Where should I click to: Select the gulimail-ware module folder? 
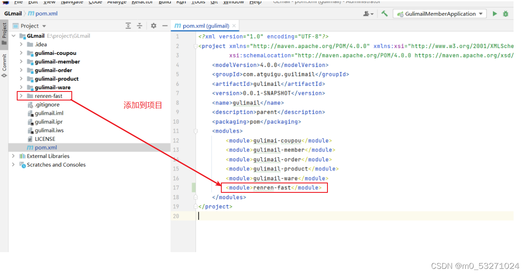[x=52, y=88]
